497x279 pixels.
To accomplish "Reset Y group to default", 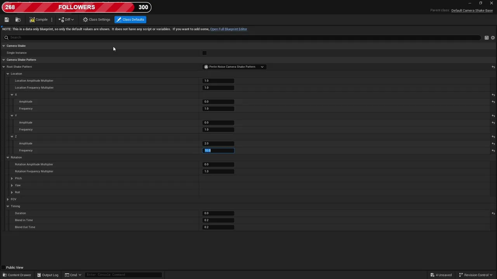I will pos(493,115).
